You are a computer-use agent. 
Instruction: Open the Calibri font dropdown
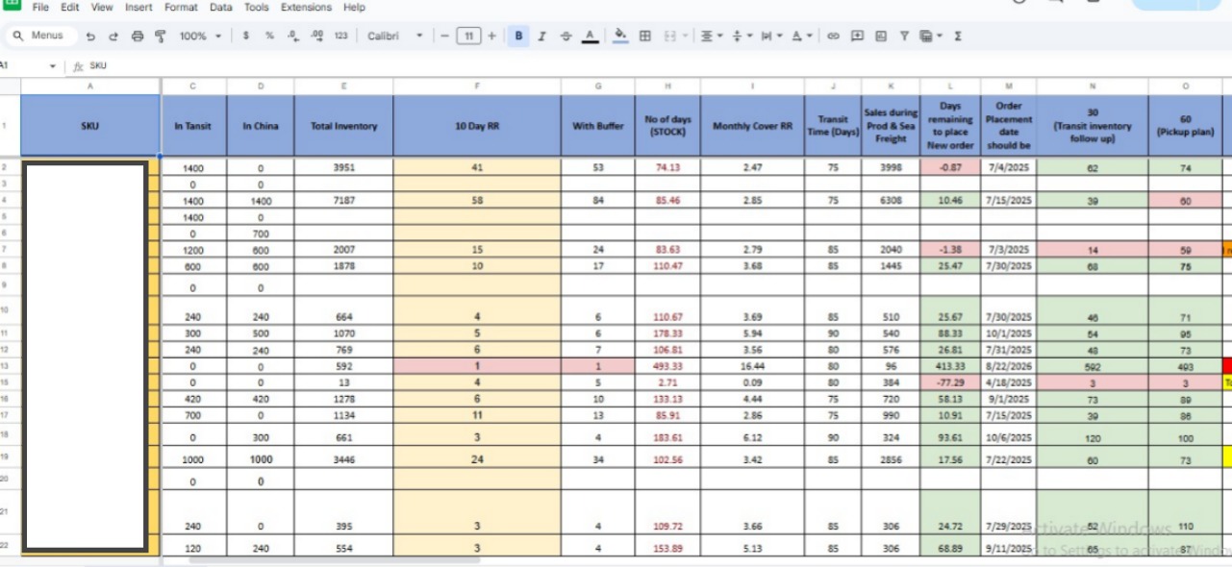[x=394, y=36]
